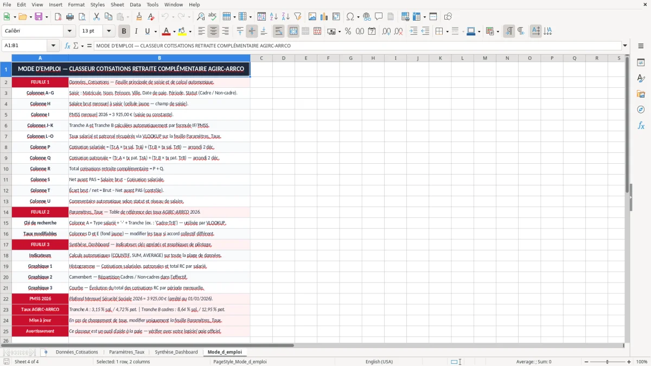
Task: Open the Undo history dropdown arrow
Action: coord(174,17)
